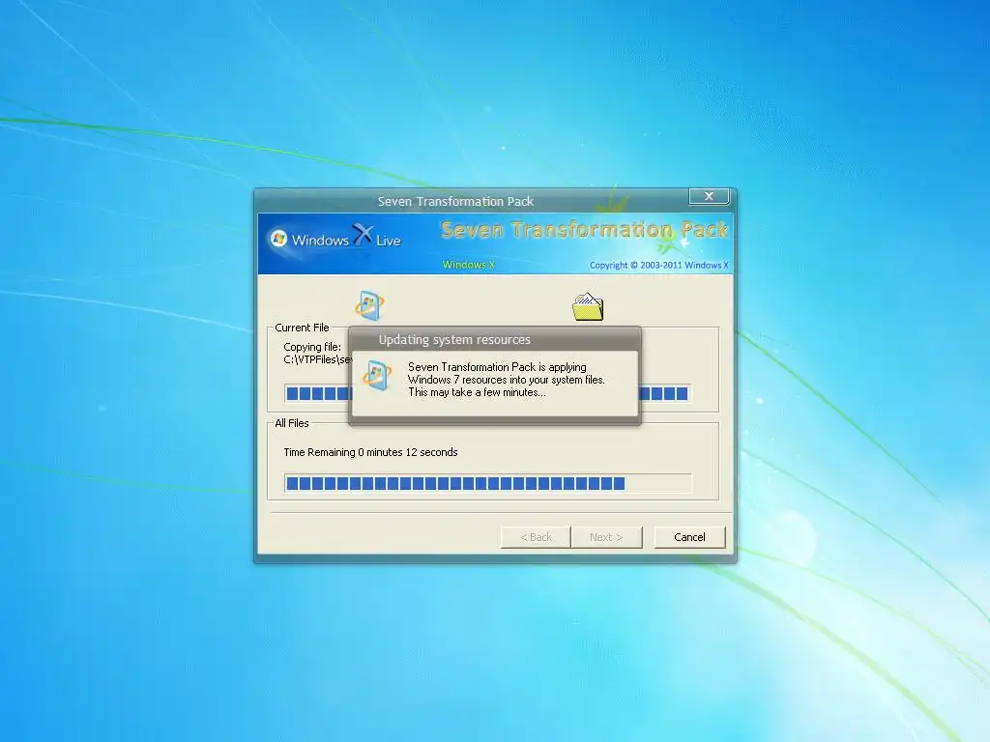Click the Copying file: label
Image resolution: width=990 pixels, height=742 pixels.
click(x=312, y=347)
